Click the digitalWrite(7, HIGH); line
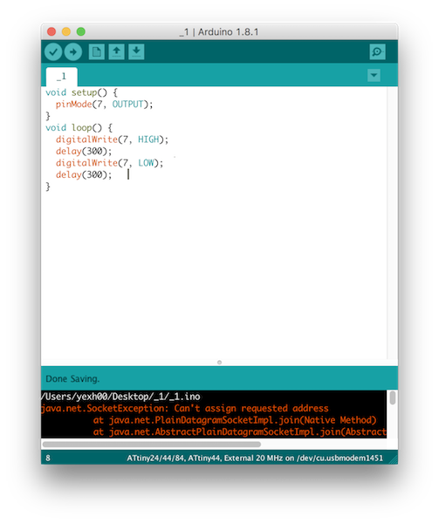 [113, 139]
